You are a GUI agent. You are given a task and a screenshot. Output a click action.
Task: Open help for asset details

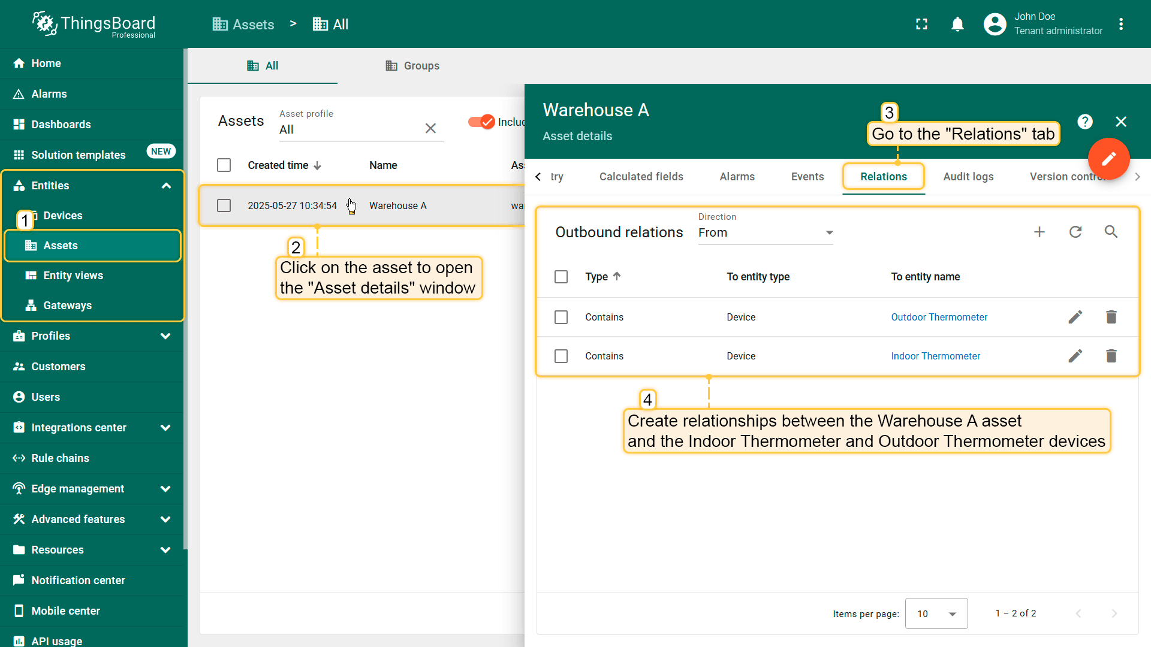(1084, 122)
